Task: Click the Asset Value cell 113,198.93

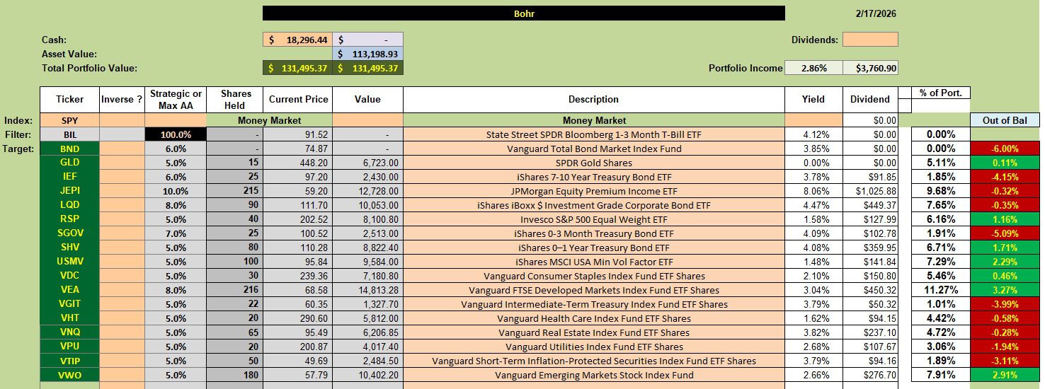Action: pos(367,54)
